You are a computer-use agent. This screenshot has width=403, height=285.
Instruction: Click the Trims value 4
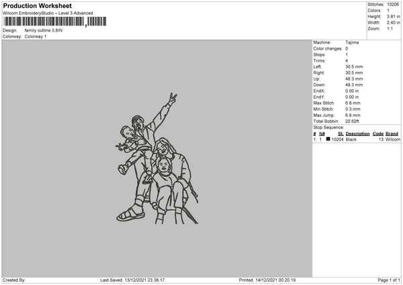(347, 60)
